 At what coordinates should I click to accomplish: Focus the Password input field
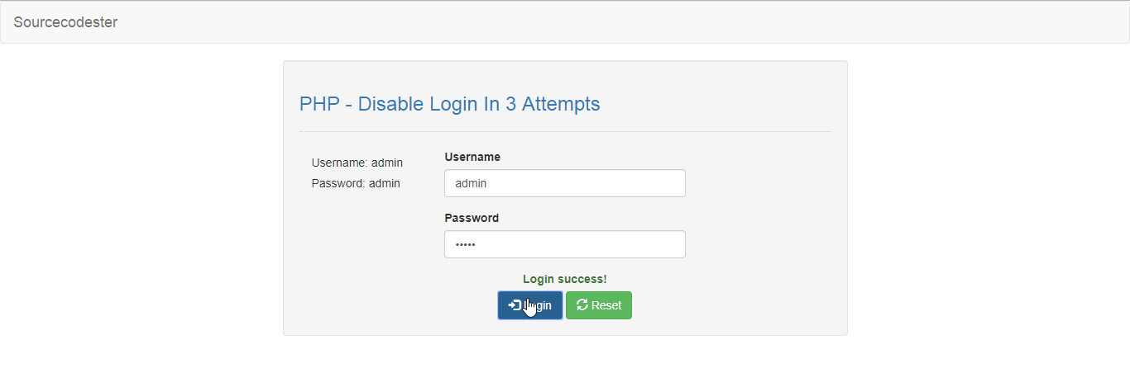tap(565, 244)
